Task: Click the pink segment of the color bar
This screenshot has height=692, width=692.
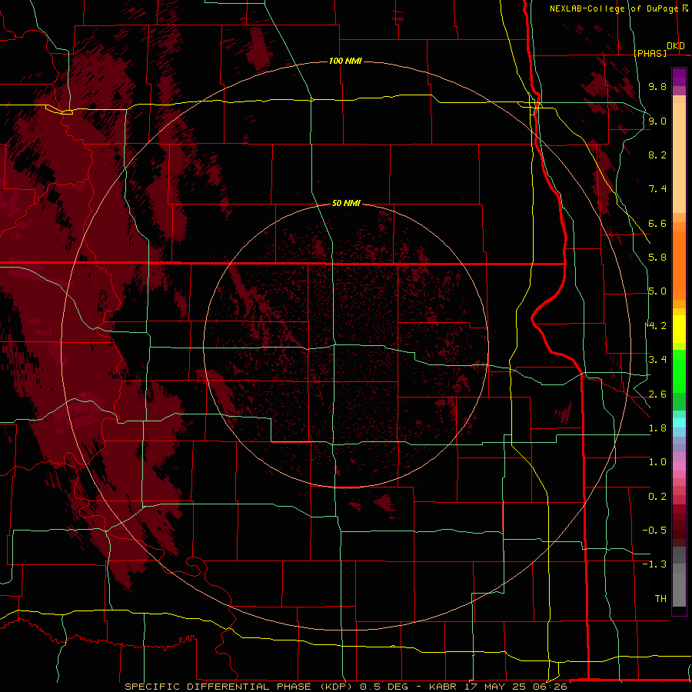Action: (x=679, y=466)
